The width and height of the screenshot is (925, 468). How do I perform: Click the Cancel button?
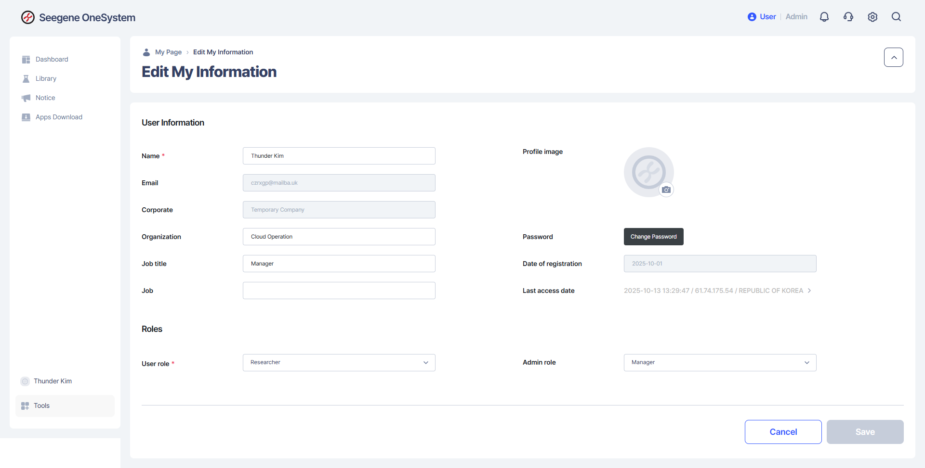pyautogui.click(x=783, y=432)
